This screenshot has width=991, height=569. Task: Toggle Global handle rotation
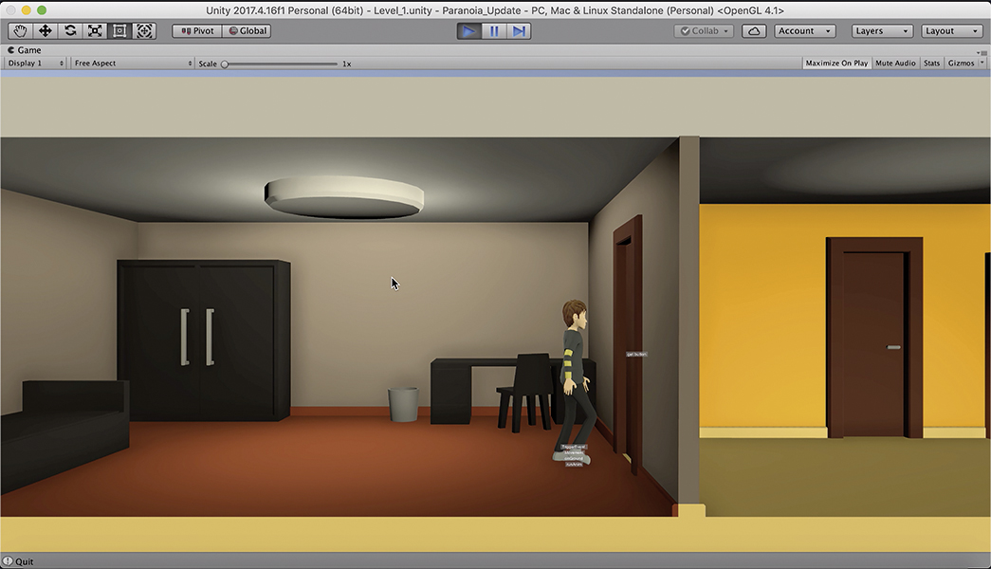pos(248,31)
